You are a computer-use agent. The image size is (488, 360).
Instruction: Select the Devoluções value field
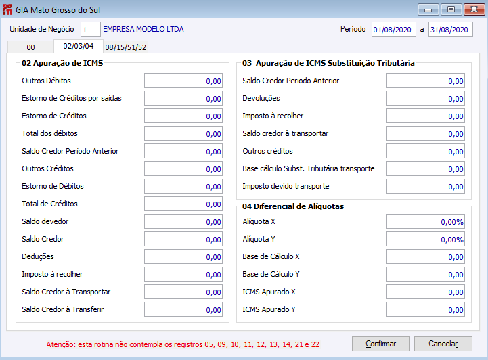coord(426,99)
